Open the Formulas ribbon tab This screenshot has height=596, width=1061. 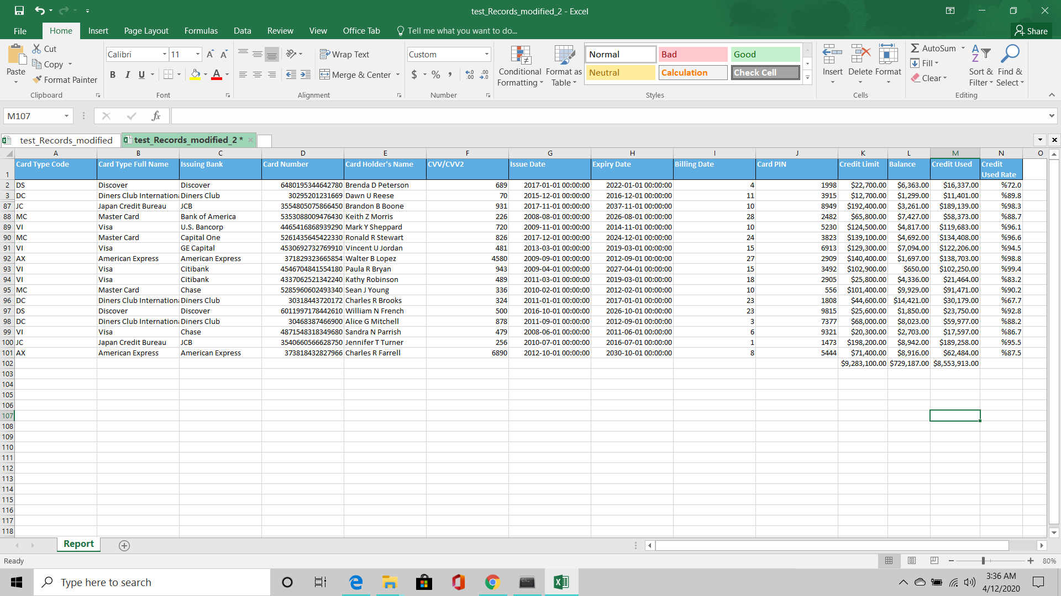click(x=201, y=31)
